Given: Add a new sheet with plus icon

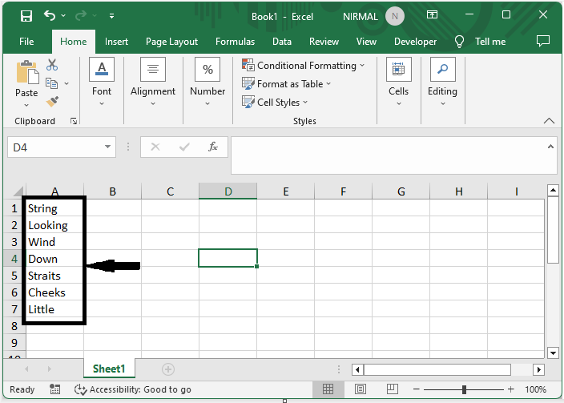Looking at the screenshot, I should 168,369.
